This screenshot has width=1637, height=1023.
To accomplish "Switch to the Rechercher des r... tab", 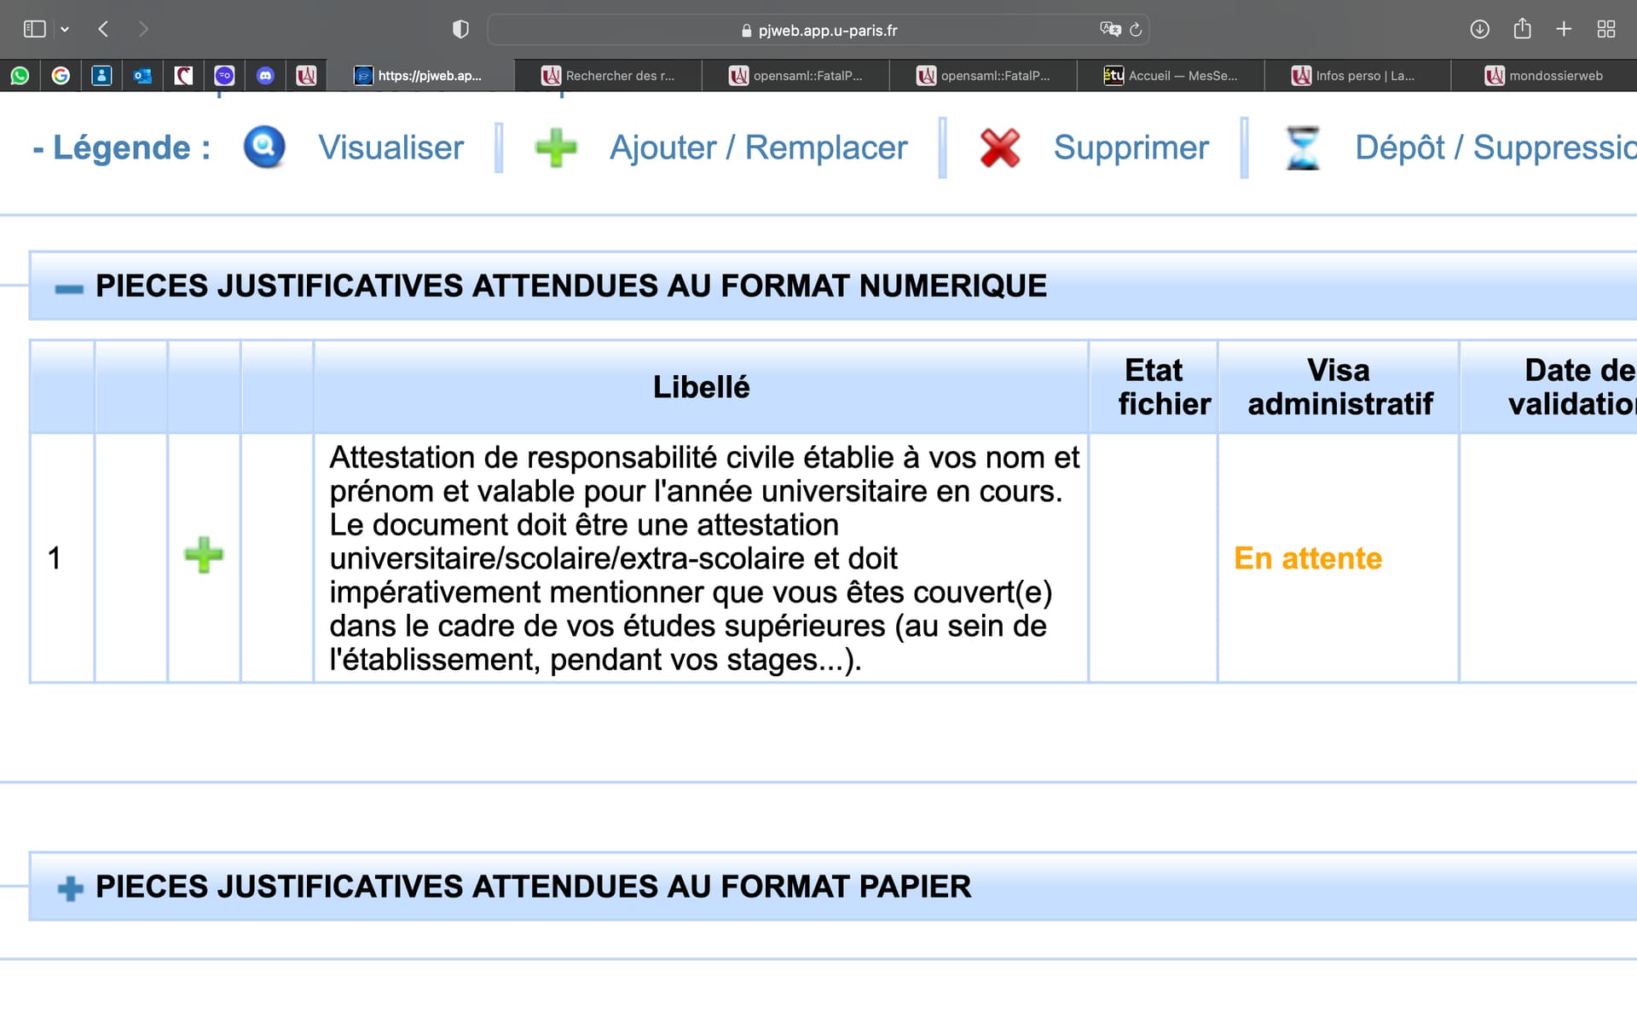I will pyautogui.click(x=608, y=76).
